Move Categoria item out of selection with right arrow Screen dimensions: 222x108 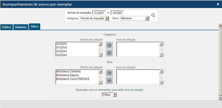pos(109,45)
